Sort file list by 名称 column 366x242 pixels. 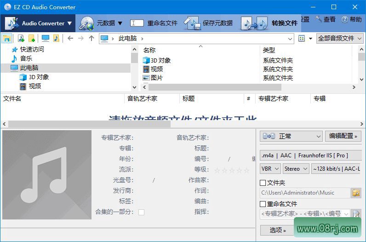click(x=149, y=50)
